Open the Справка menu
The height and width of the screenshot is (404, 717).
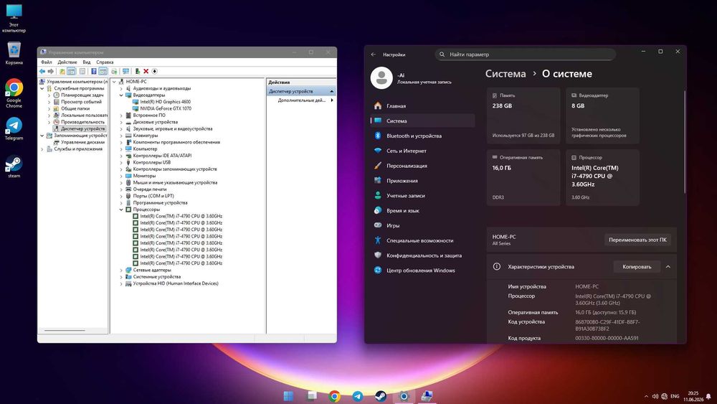(x=105, y=62)
